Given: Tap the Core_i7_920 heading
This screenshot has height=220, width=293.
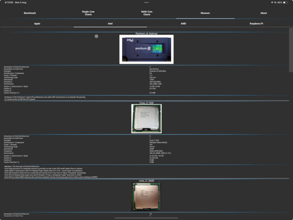Looking at the screenshot, I should click(146, 103).
